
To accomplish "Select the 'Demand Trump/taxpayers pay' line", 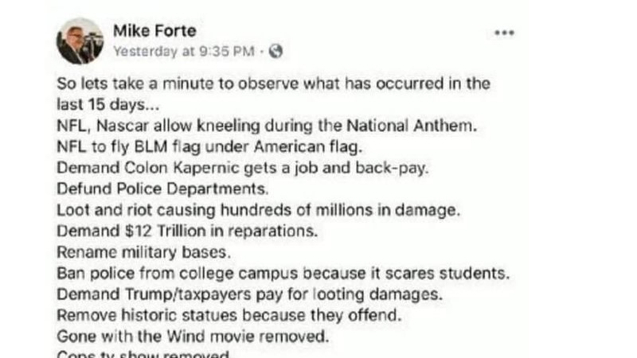I will [x=249, y=294].
